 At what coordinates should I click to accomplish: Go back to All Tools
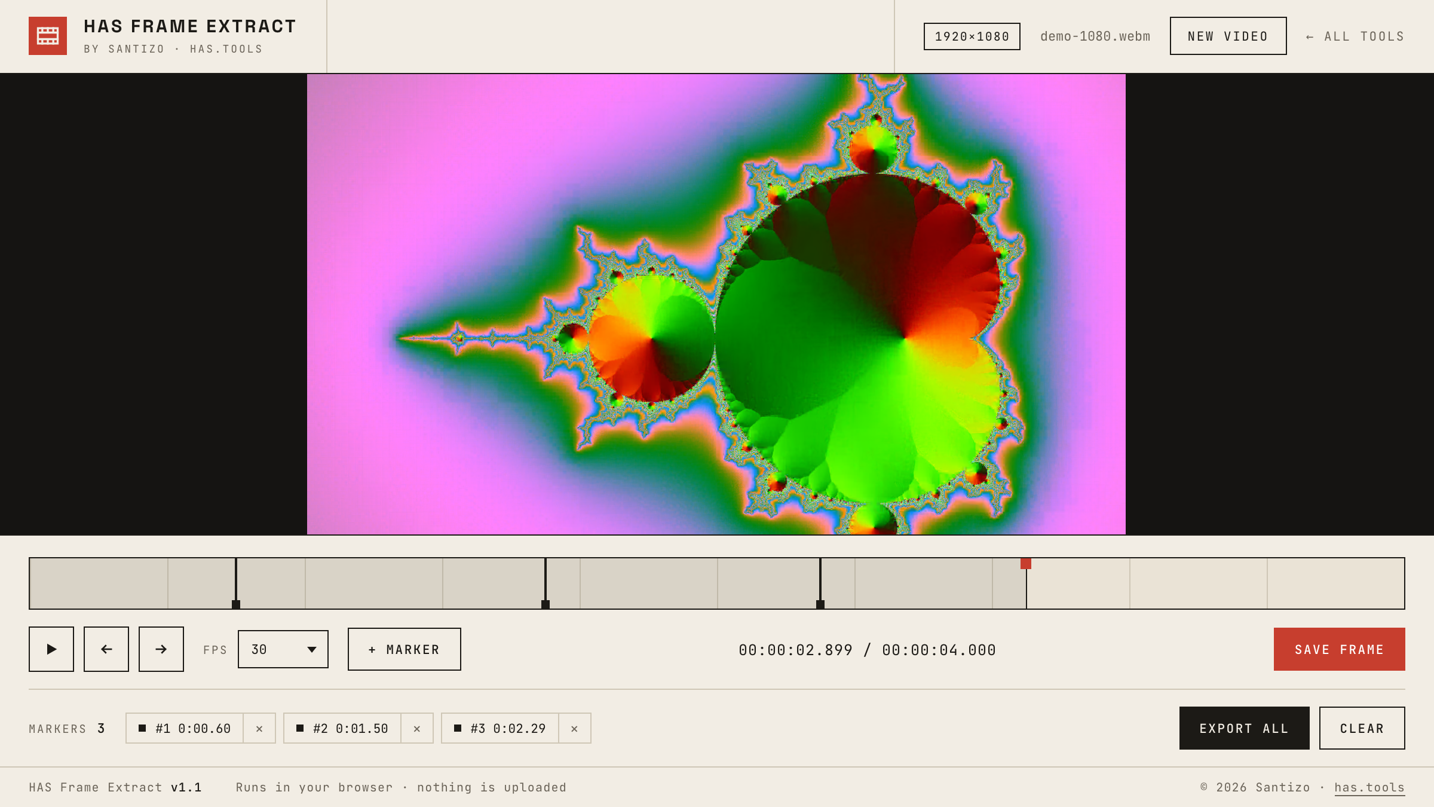(x=1355, y=36)
